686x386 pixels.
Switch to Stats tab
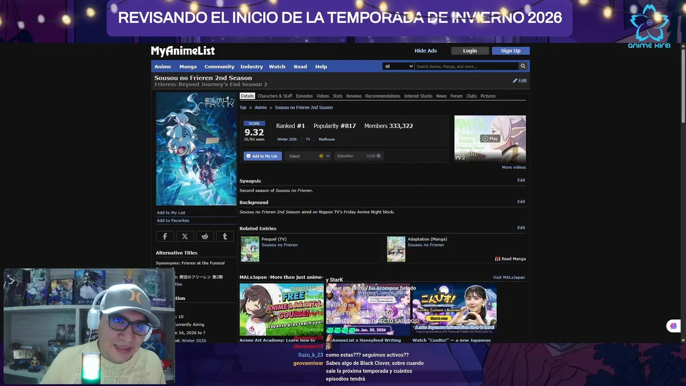coord(338,96)
